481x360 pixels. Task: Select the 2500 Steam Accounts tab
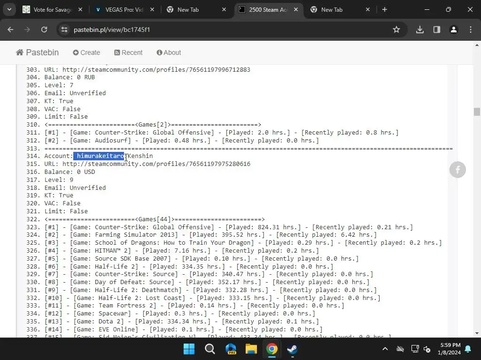268,9
